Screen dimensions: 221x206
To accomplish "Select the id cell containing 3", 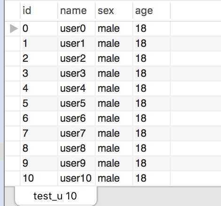I will [x=39, y=74].
